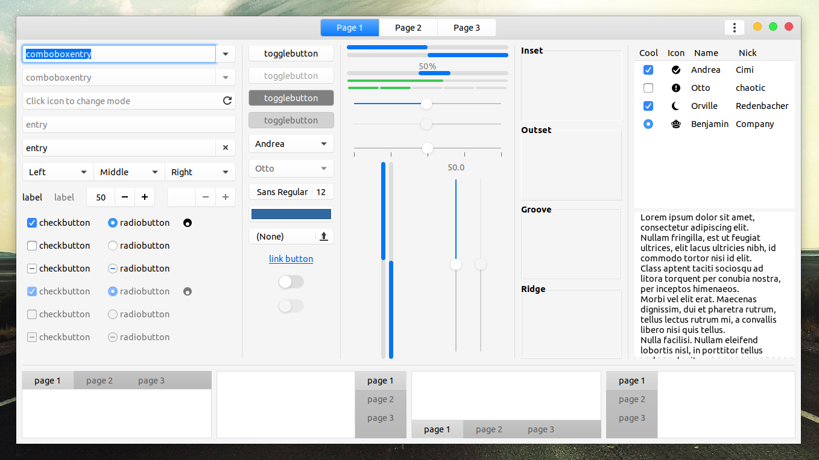Click the exclamation icon beside Otto
The height and width of the screenshot is (460, 819).
tap(676, 87)
